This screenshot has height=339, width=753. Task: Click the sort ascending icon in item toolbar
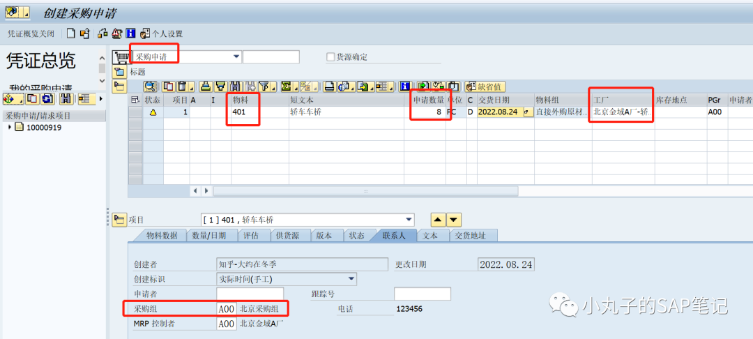(x=206, y=86)
